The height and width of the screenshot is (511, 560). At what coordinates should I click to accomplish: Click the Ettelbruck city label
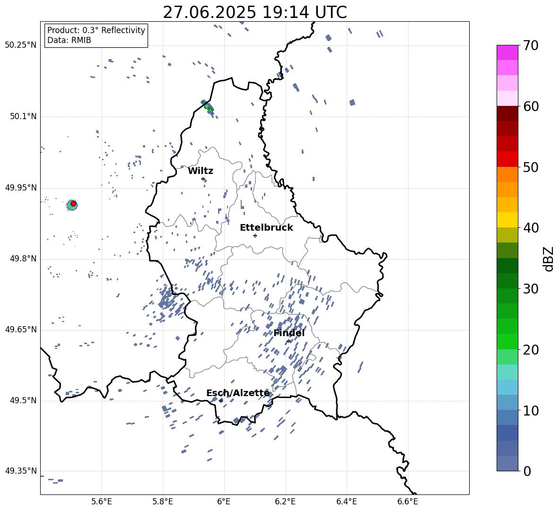coord(266,228)
